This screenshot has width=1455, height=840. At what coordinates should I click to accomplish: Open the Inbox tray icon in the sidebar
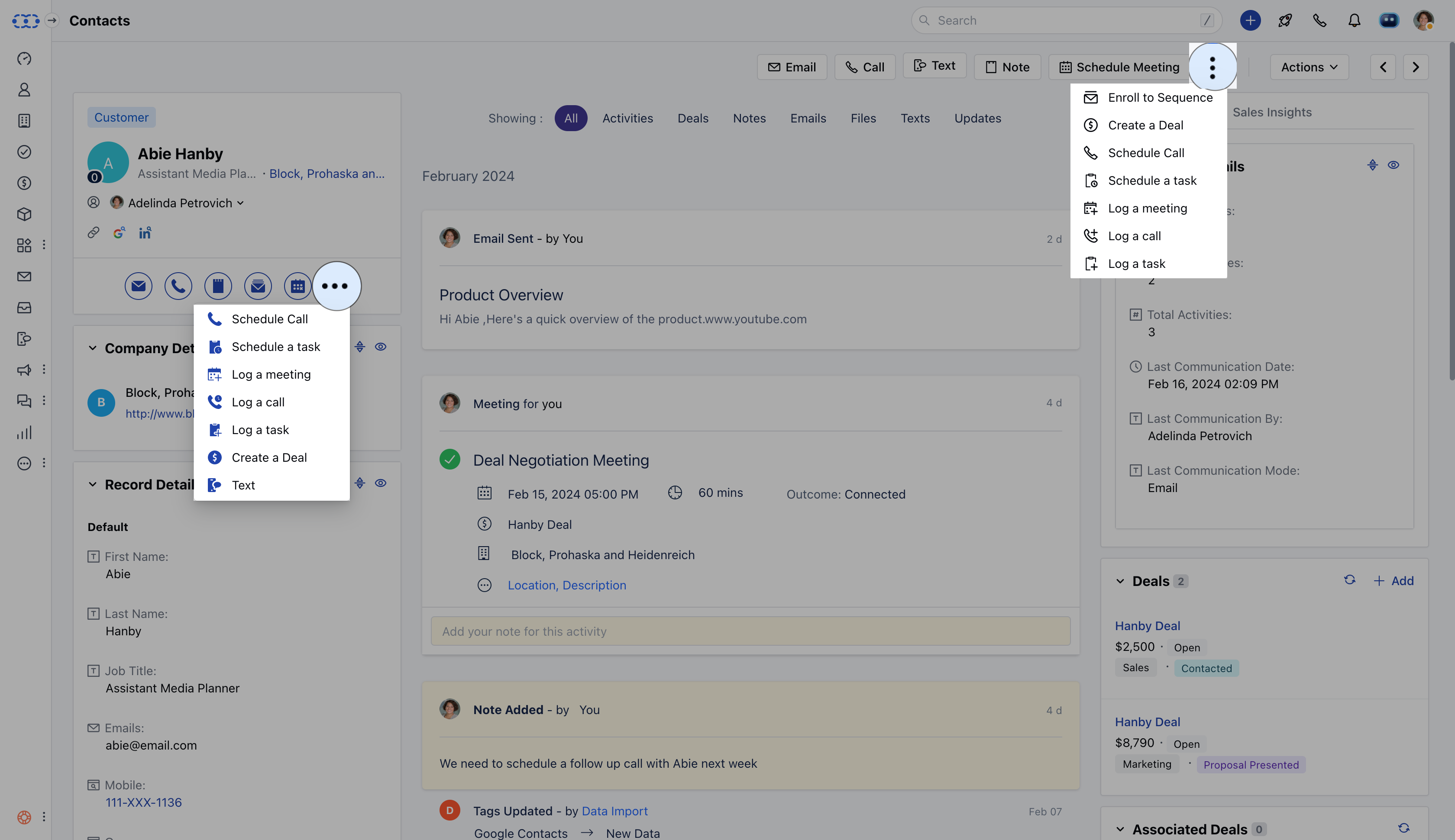coord(24,308)
